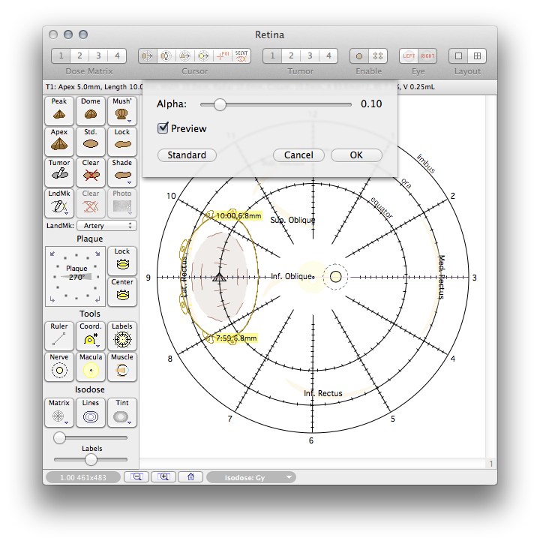Select the Peak tumor shape tool

click(x=59, y=111)
